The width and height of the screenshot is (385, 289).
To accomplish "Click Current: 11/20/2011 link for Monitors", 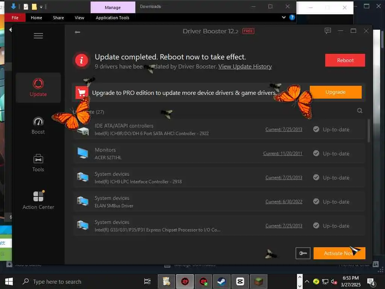I will coord(283,154).
